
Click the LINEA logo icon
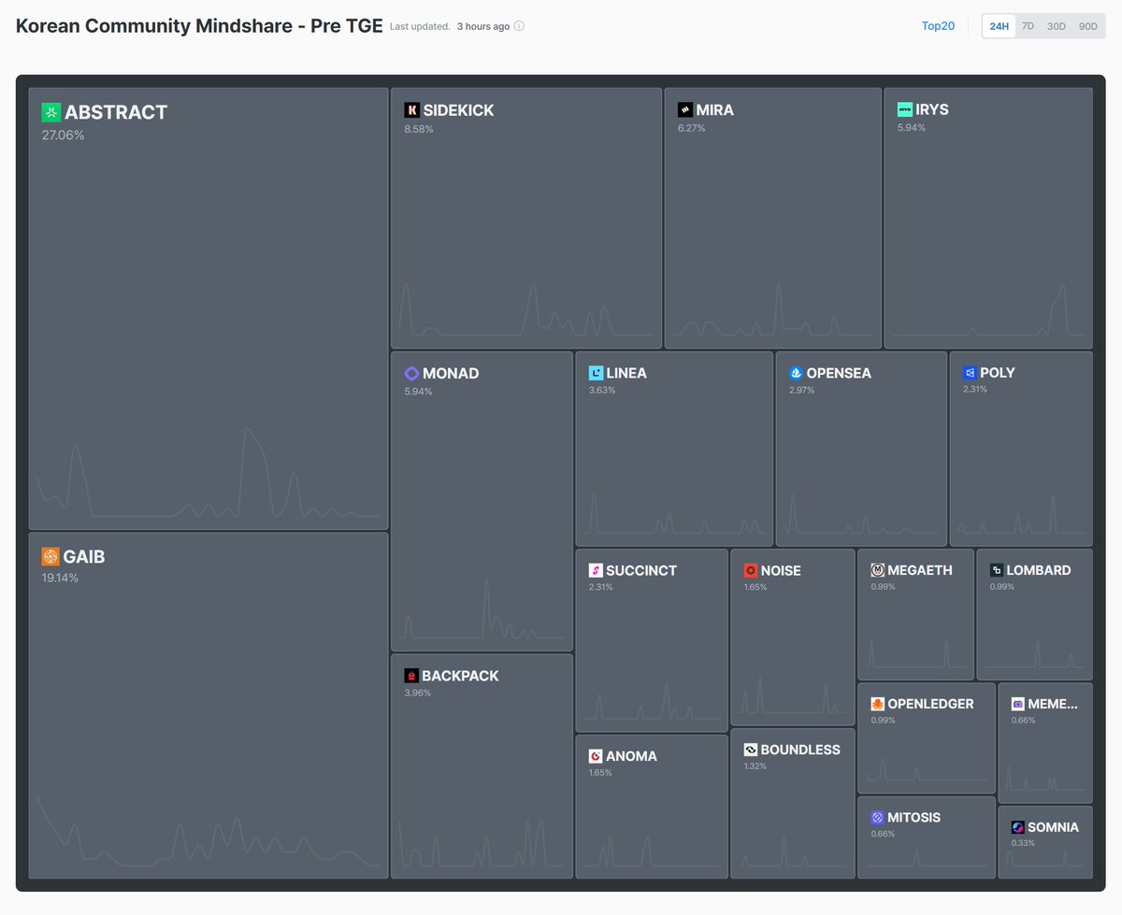pos(596,373)
